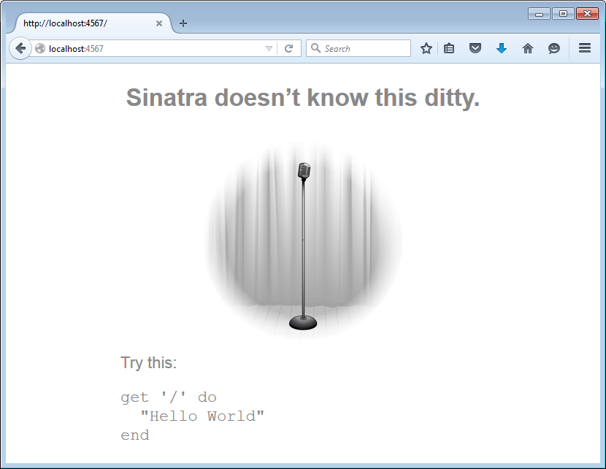Expand the hamburger menu panel

click(x=584, y=48)
